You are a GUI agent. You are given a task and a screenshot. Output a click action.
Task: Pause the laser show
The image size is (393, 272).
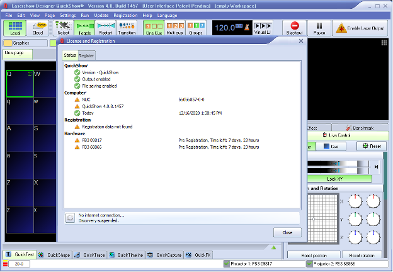pos(319,28)
